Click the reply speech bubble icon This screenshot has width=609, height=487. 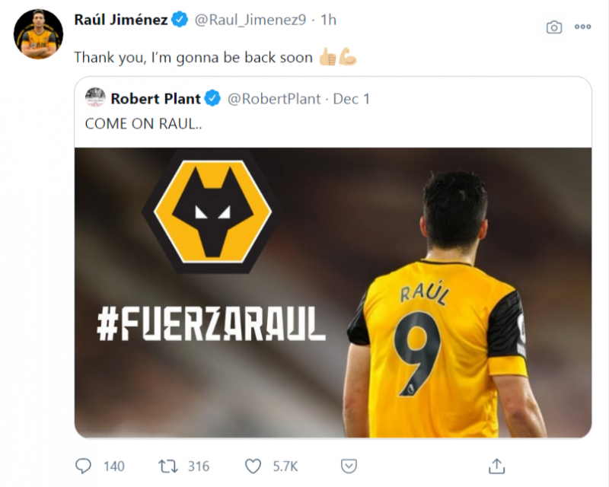(83, 465)
